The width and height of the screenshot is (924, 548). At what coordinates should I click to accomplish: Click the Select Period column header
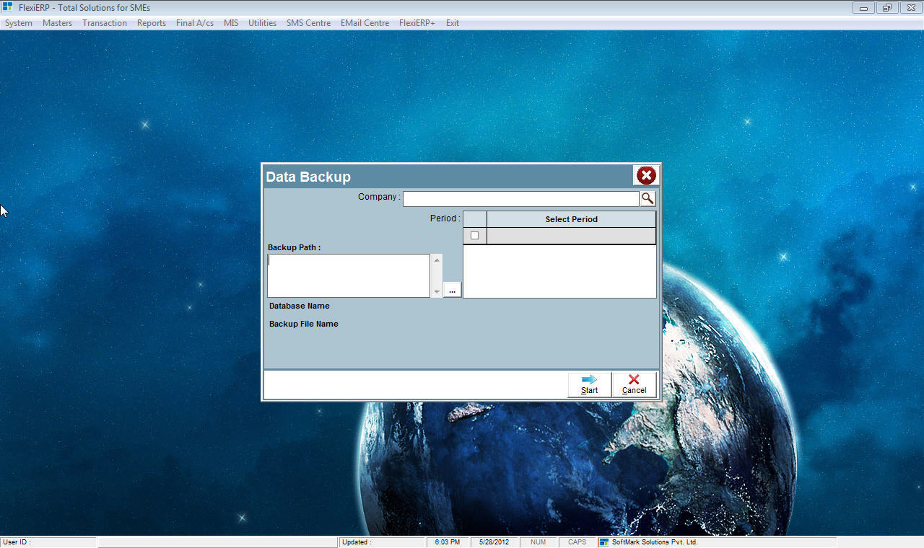tap(571, 219)
